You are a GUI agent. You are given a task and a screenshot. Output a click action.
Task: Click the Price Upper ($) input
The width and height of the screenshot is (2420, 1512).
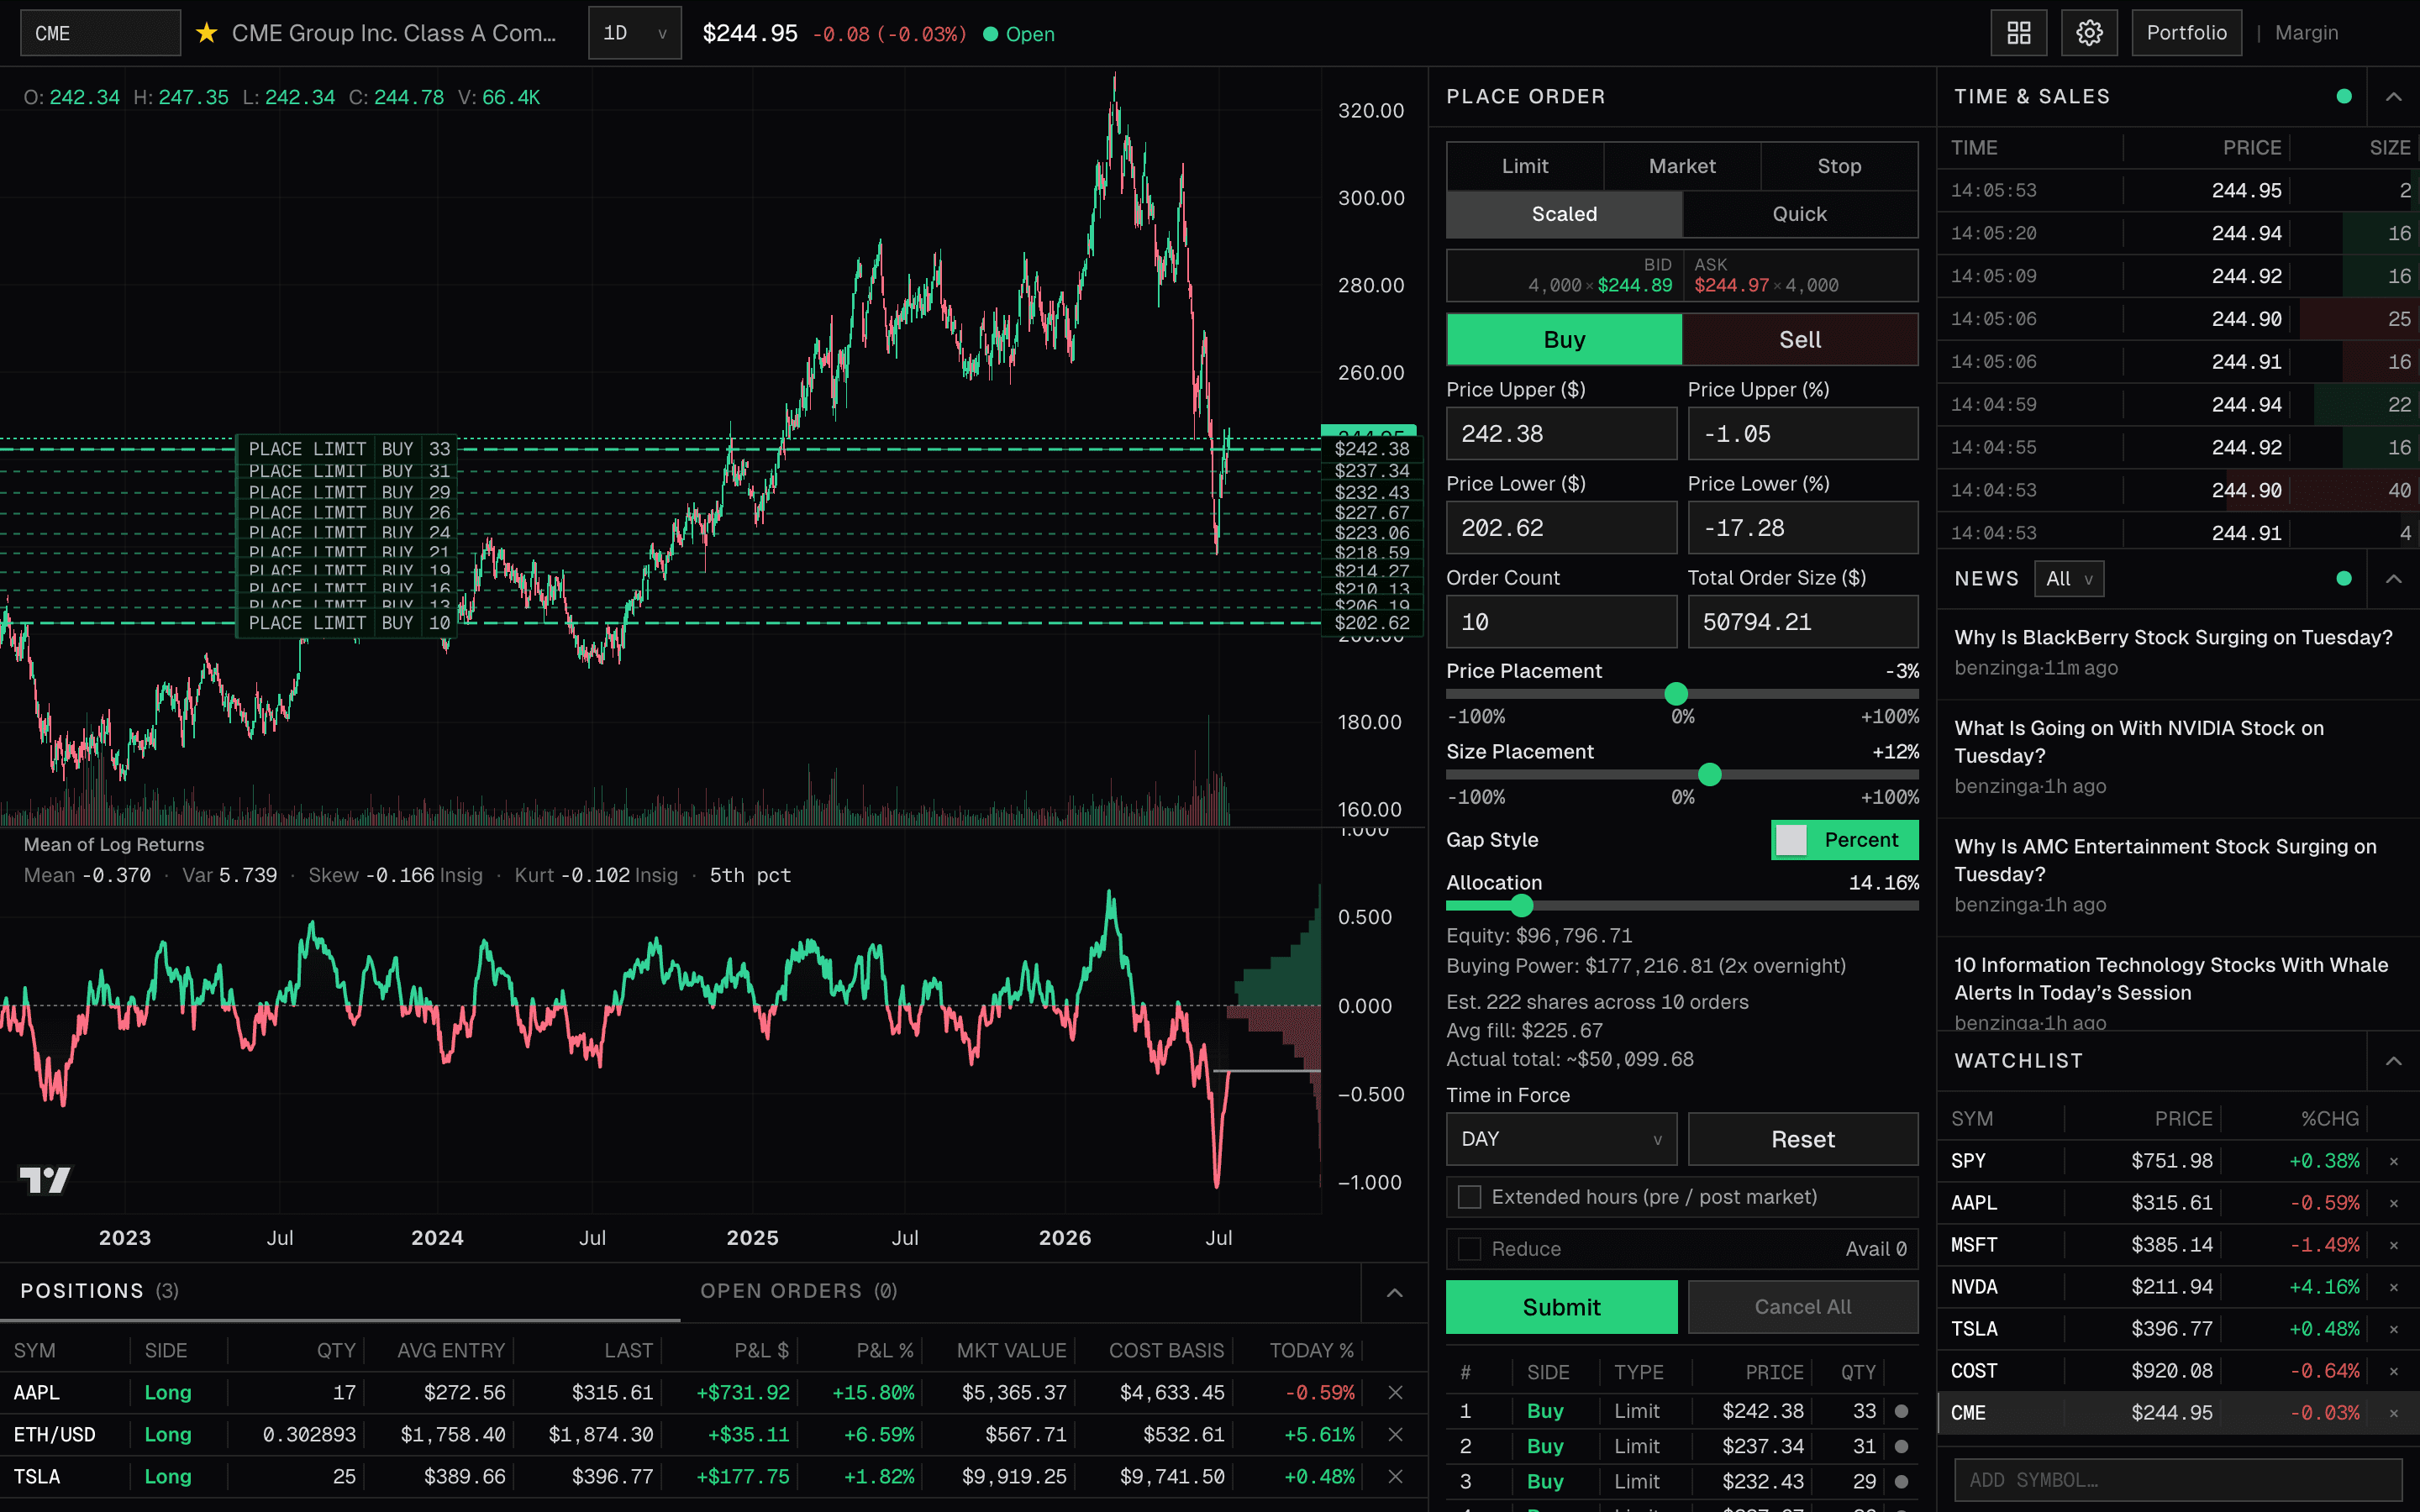(x=1561, y=433)
